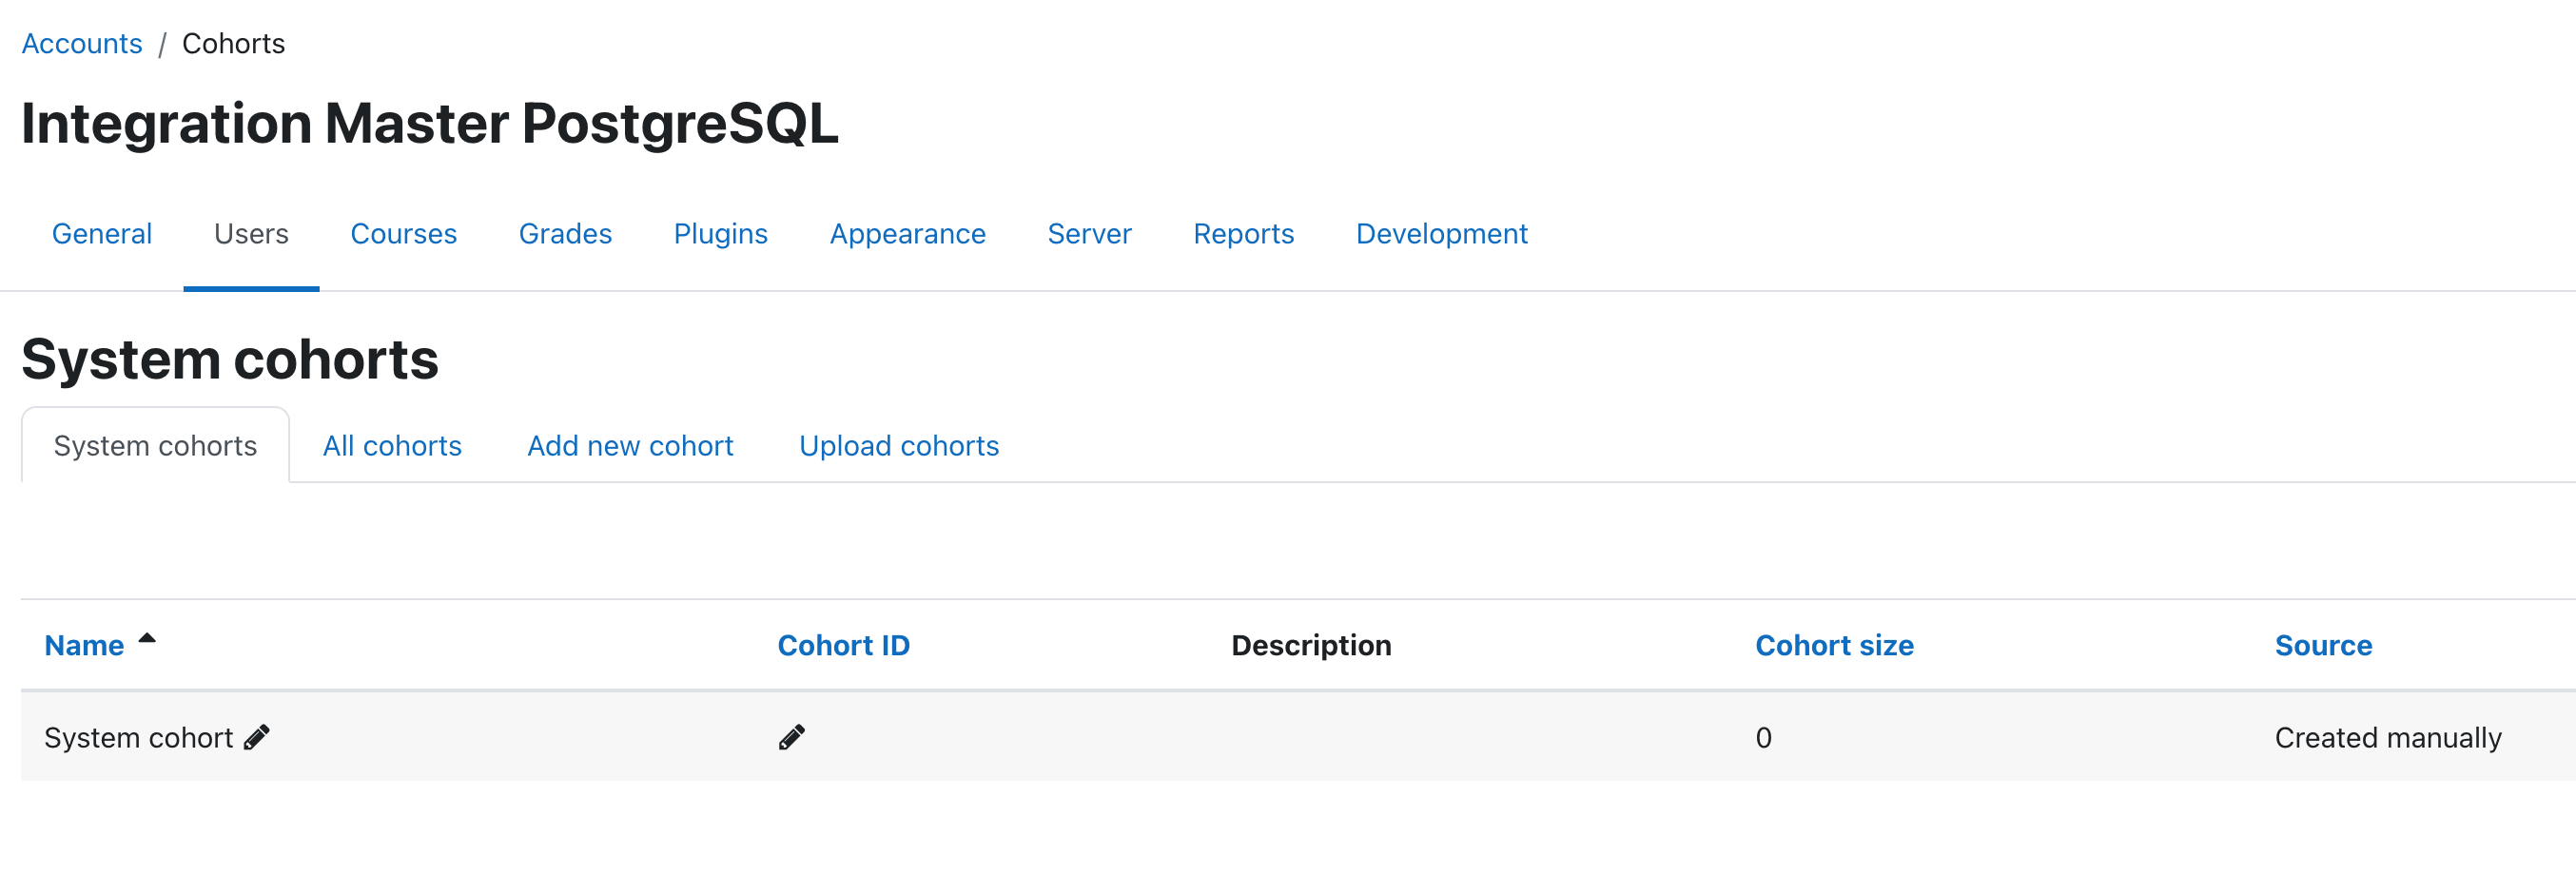Click the 'Created manually' source cell
This screenshot has height=875, width=2576.
pyautogui.click(x=2388, y=737)
